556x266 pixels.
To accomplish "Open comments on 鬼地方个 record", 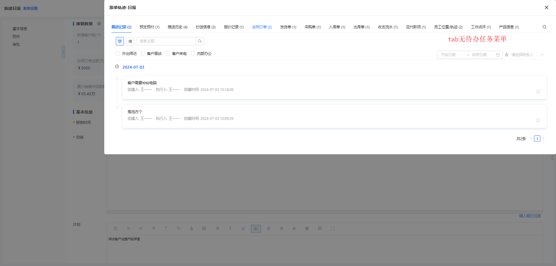I will click(538, 120).
